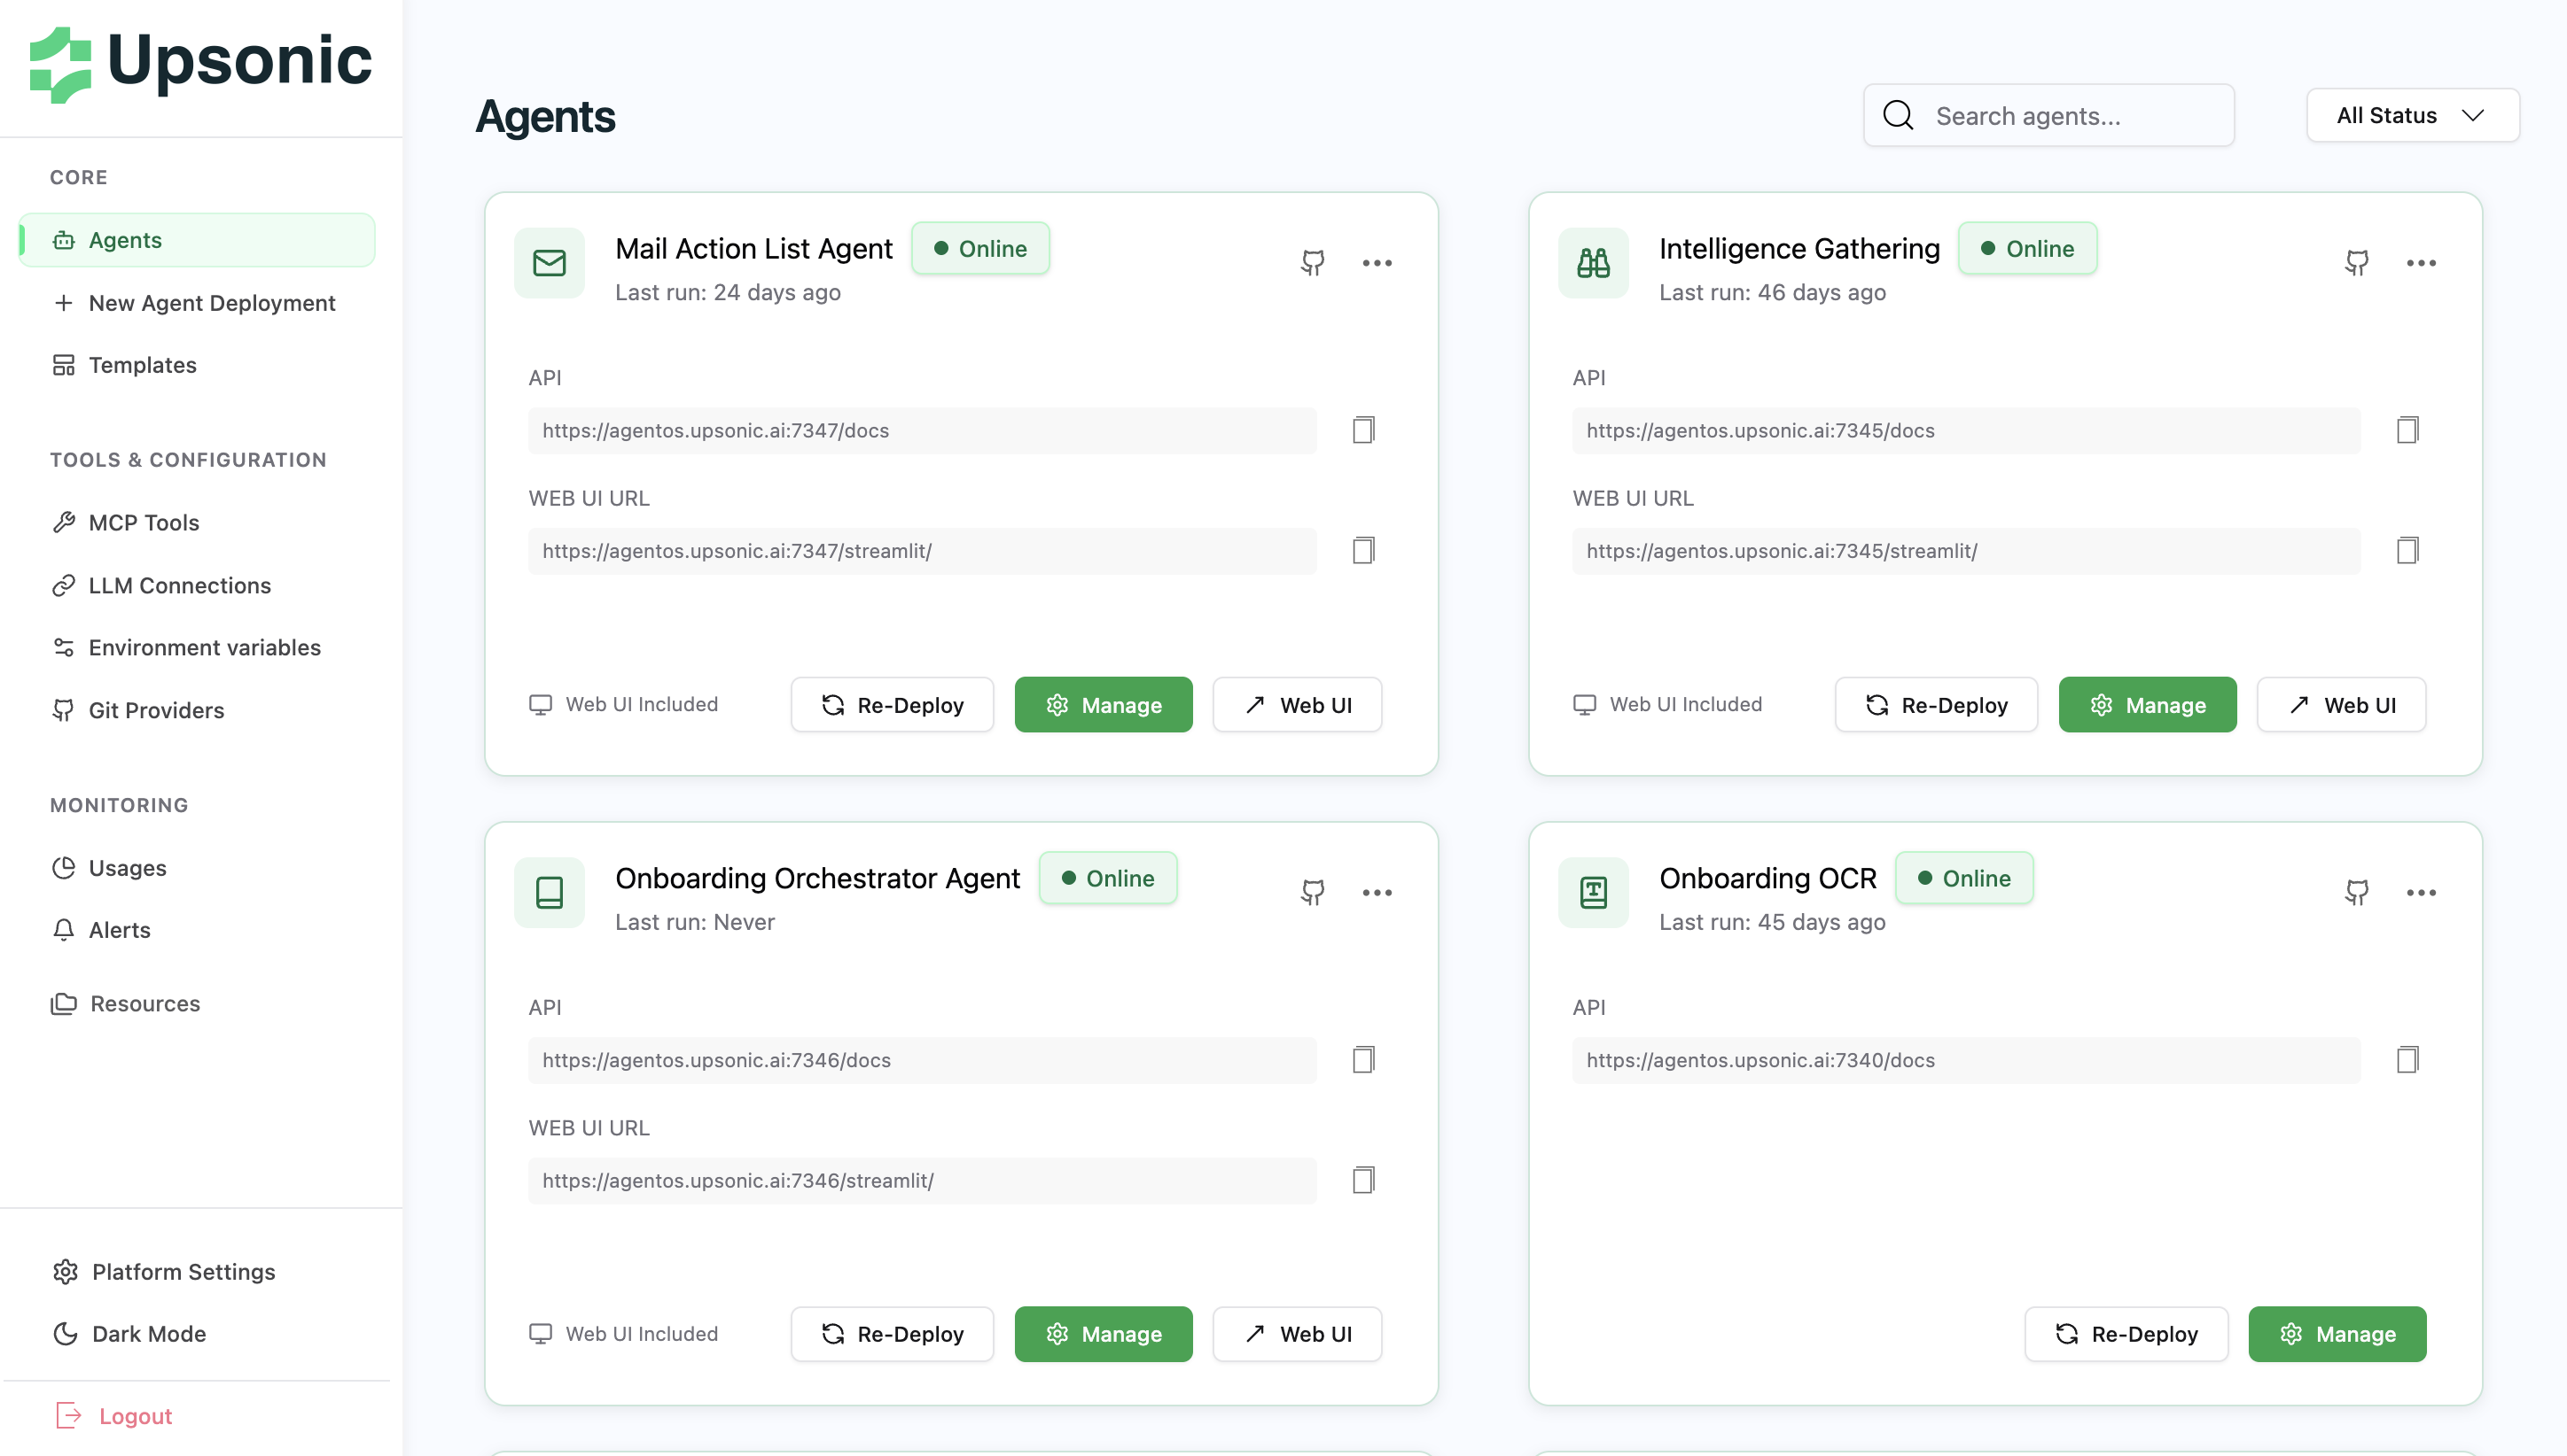
Task: Open Environment variables section
Action: [x=204, y=648]
